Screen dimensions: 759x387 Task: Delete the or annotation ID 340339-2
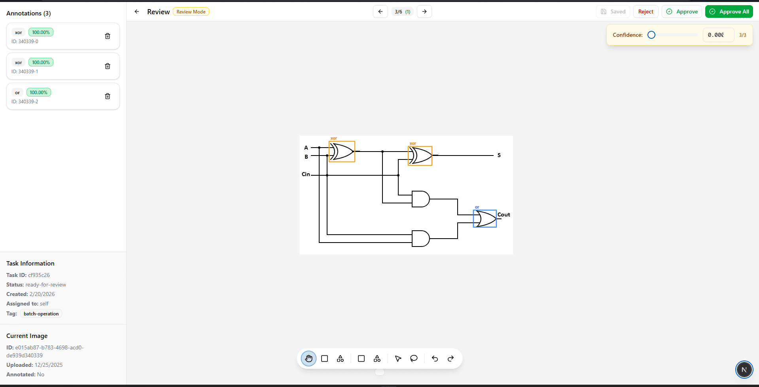(107, 96)
